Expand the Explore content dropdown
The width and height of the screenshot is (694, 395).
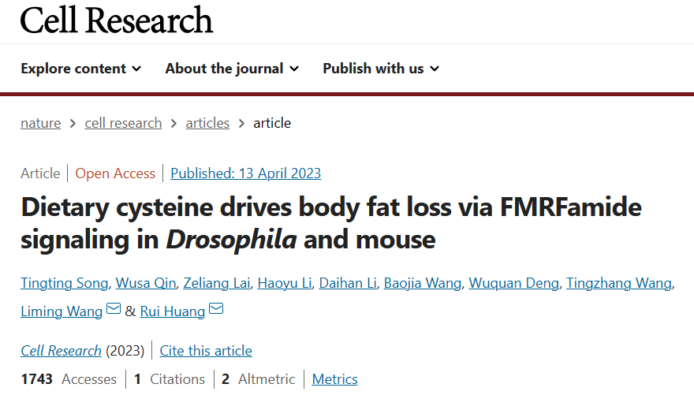pyautogui.click(x=81, y=69)
